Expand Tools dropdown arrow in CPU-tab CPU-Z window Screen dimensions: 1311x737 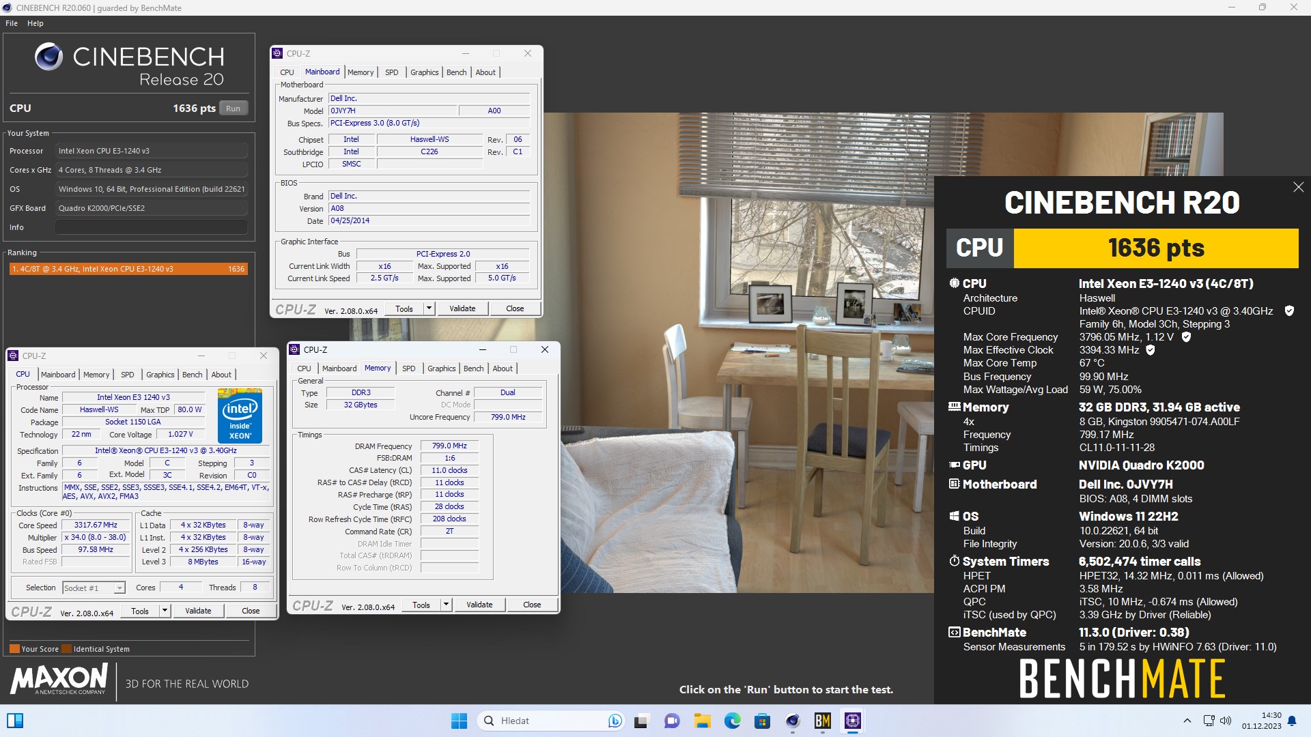165,611
